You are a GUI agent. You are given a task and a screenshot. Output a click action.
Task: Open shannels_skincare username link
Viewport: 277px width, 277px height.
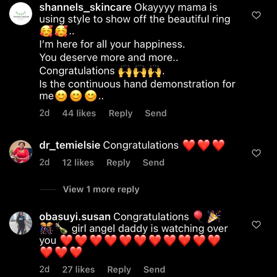[85, 8]
